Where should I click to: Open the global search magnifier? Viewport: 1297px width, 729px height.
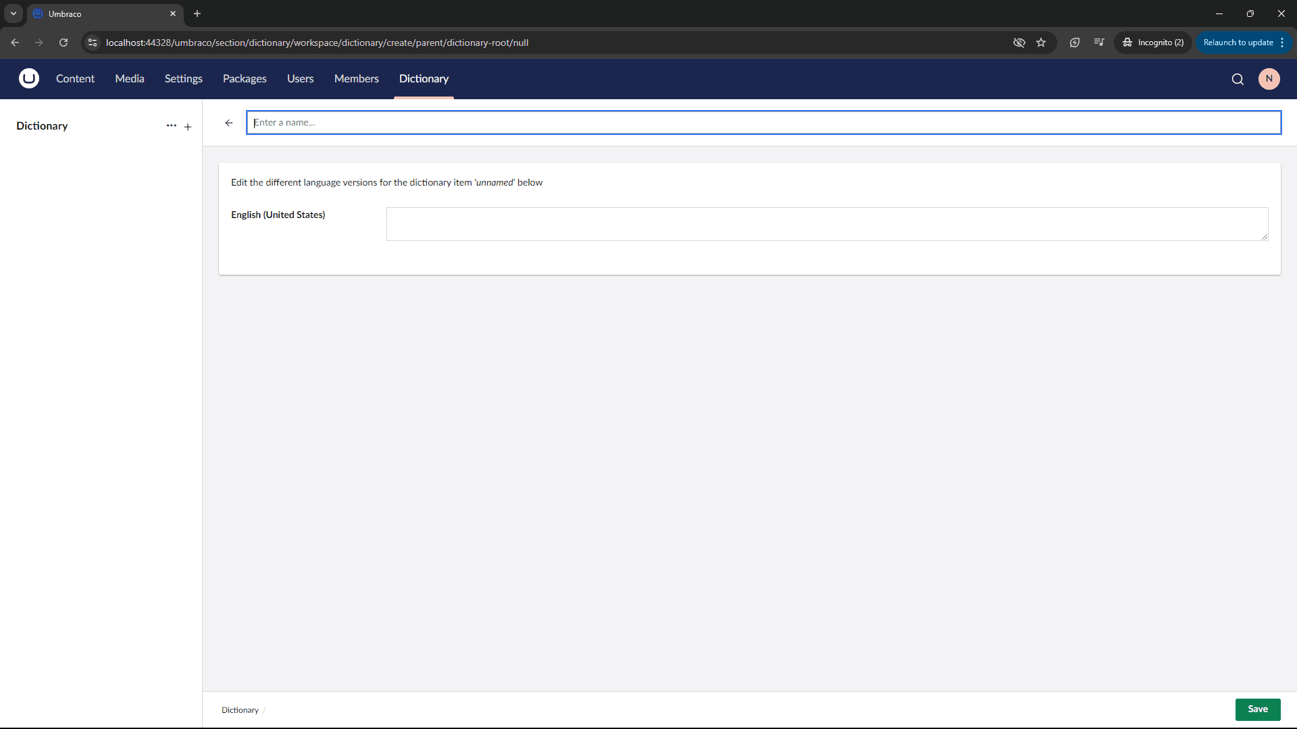coord(1238,79)
